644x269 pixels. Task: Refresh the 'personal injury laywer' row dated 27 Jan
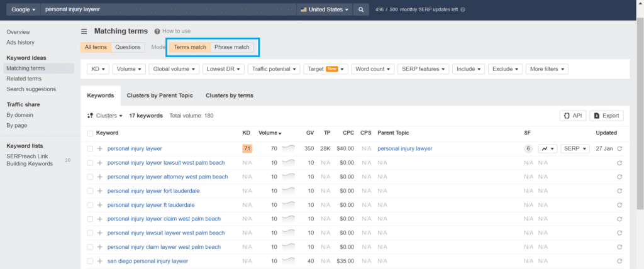[x=619, y=149]
